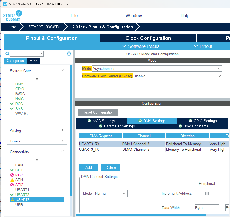The height and width of the screenshot is (217, 230).
Task: Click the green check icon on GPIO Settings tab
Action: pyautogui.click(x=190, y=121)
